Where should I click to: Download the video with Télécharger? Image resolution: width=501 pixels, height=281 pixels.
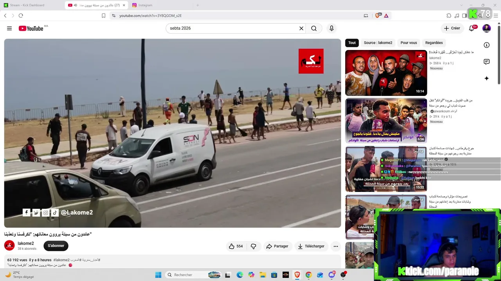click(311, 246)
